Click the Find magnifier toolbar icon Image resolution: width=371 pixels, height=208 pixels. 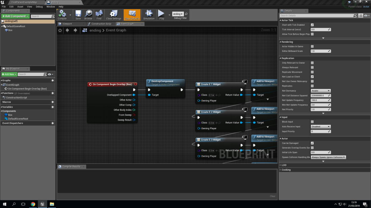[x=99, y=14]
